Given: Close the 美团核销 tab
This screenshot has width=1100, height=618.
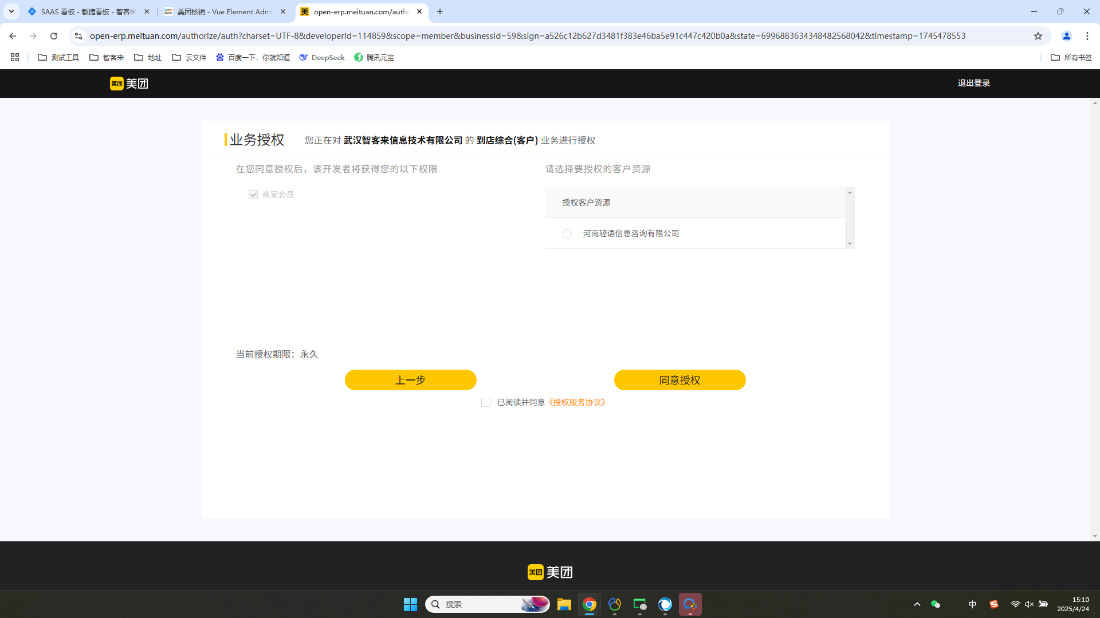Looking at the screenshot, I should 283,11.
